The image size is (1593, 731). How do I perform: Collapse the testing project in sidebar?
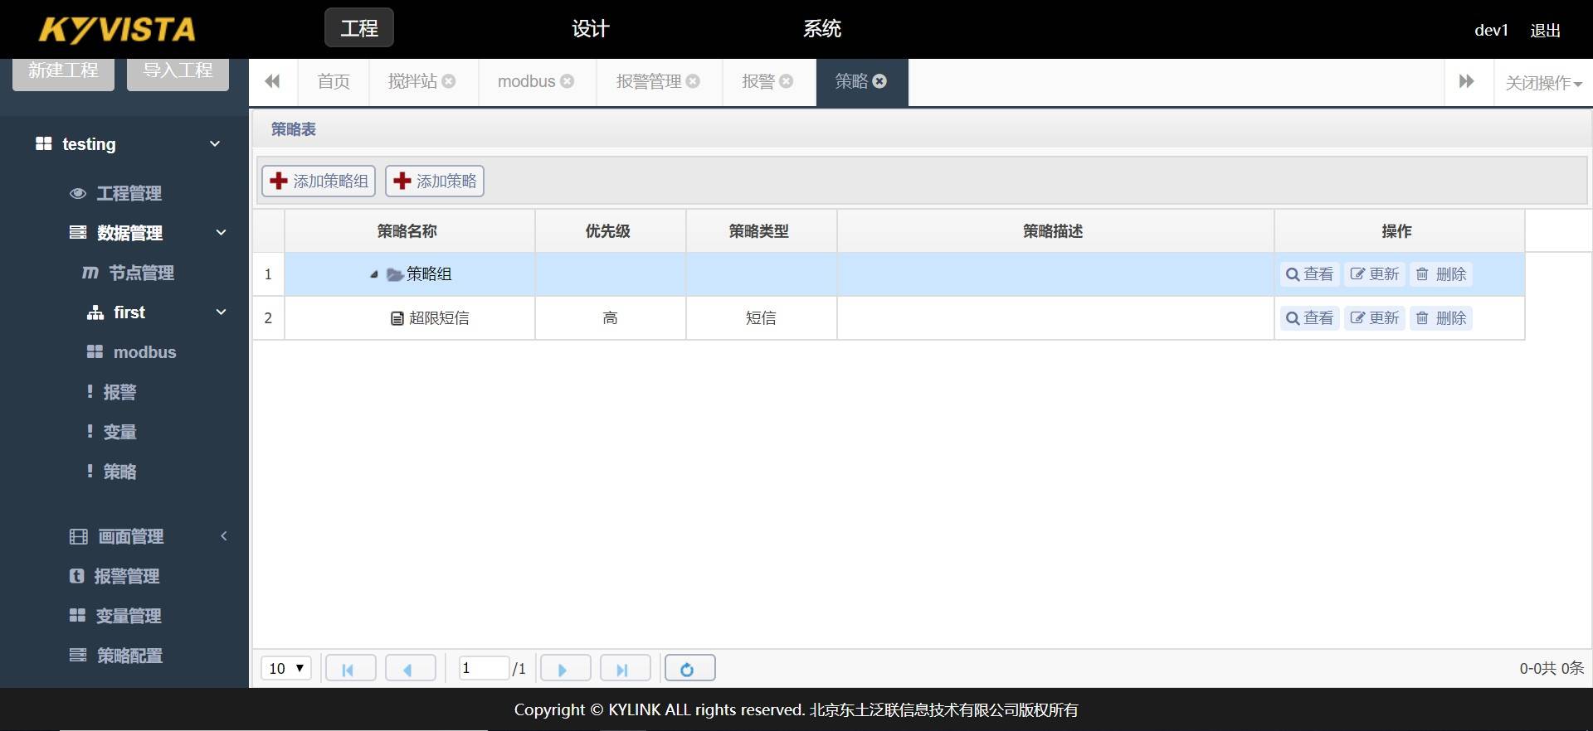tap(215, 144)
